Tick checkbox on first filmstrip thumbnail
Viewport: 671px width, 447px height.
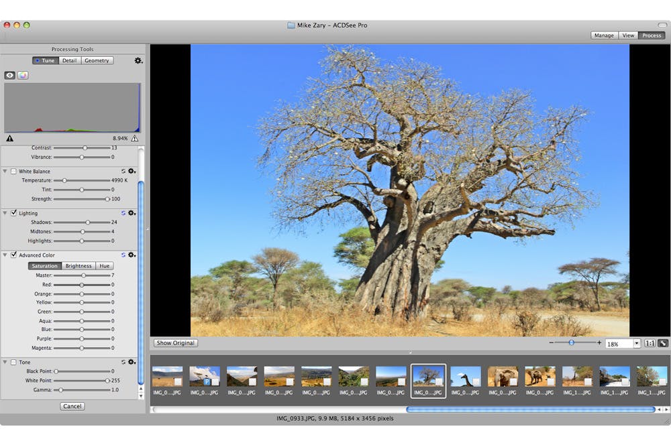tap(178, 381)
